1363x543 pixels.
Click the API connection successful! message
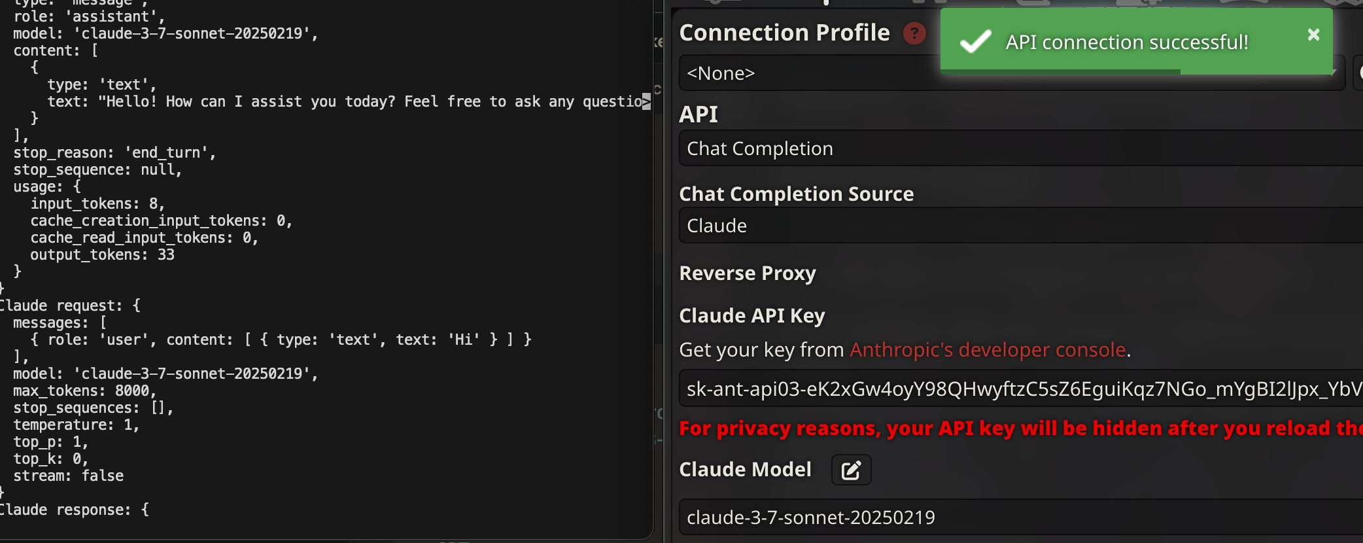1127,42
